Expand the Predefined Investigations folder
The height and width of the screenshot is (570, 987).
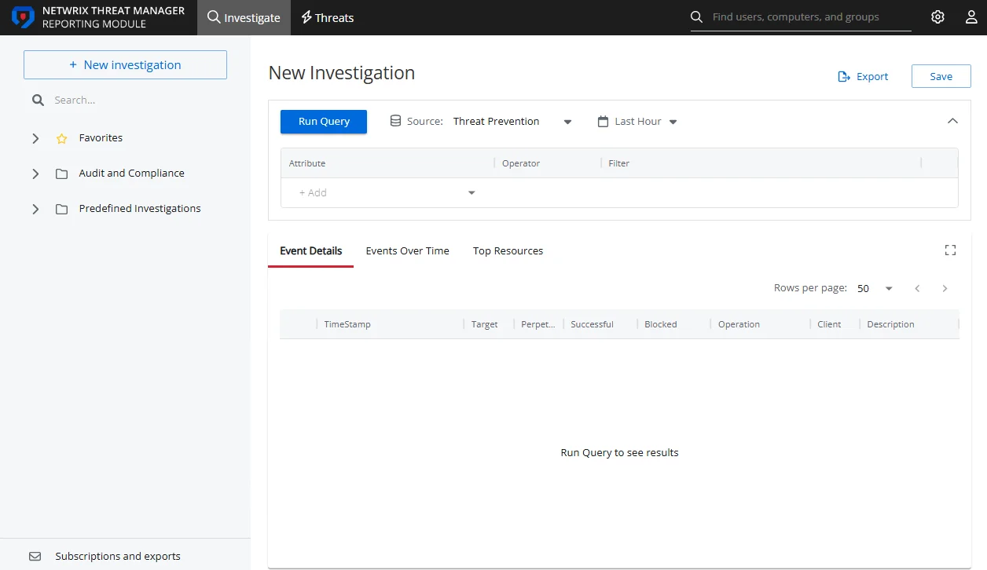[35, 209]
